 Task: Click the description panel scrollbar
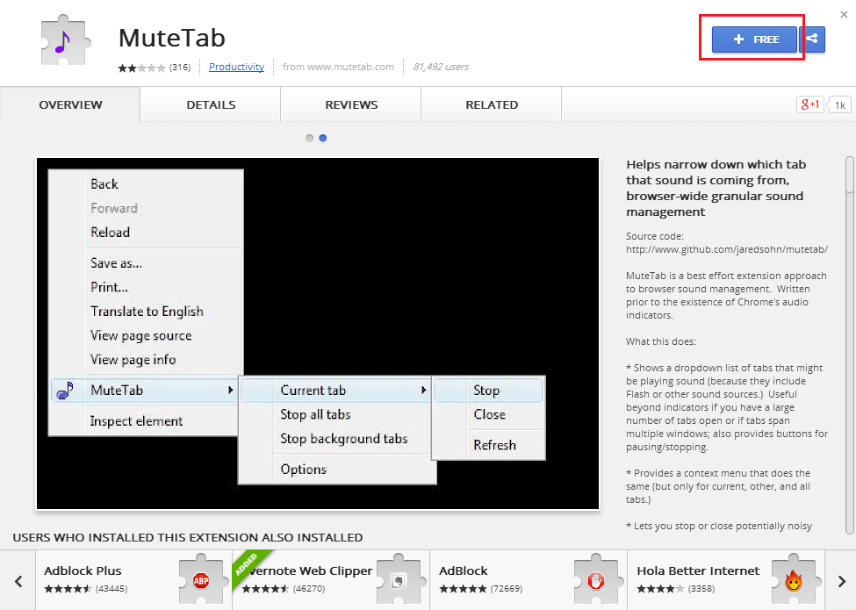(x=849, y=345)
